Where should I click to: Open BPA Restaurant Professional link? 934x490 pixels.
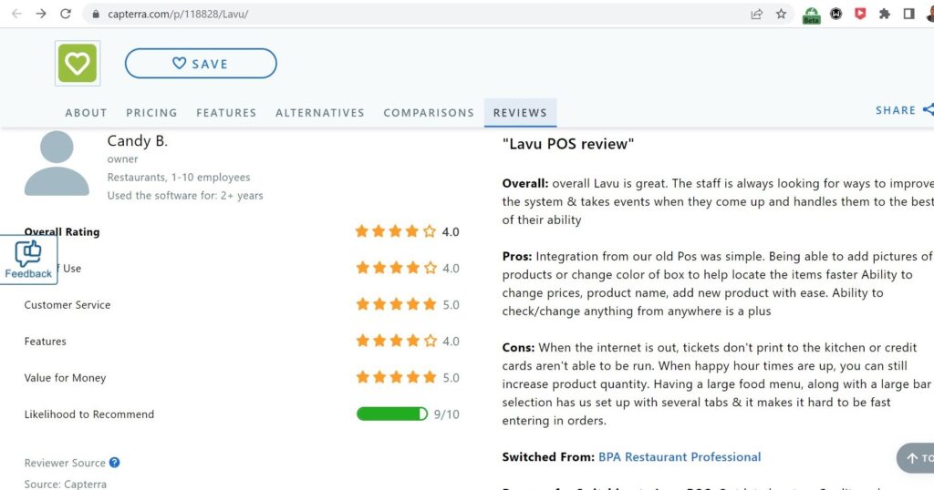pos(680,456)
